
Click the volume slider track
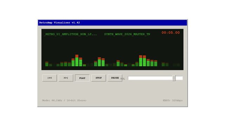click(x=155, y=78)
